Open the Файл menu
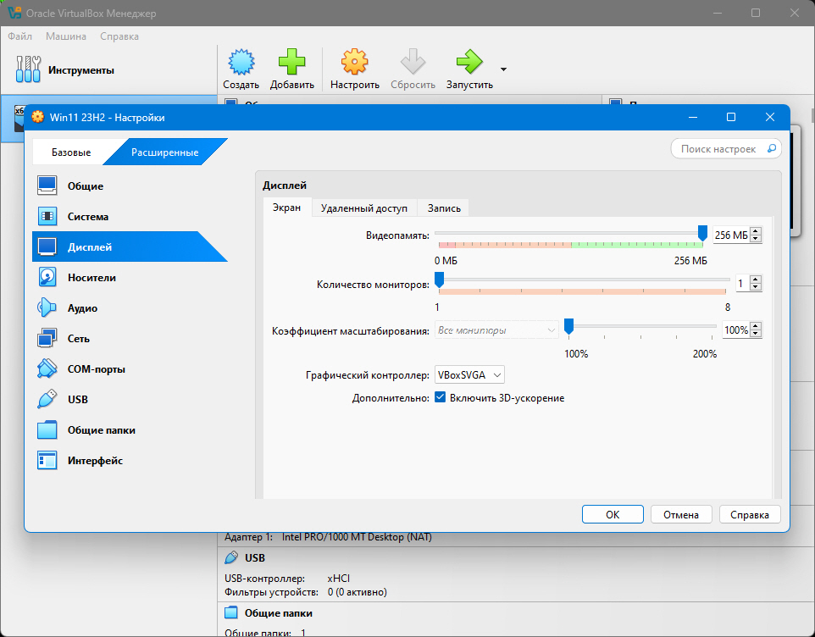815x637 pixels. pos(19,36)
